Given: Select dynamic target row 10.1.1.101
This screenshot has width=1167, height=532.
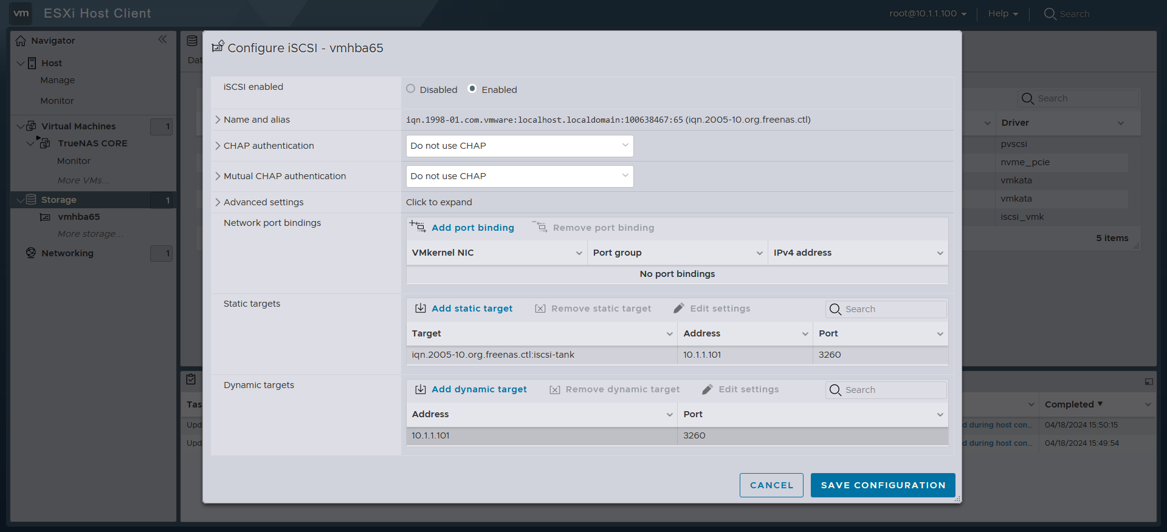Looking at the screenshot, I should coord(677,436).
